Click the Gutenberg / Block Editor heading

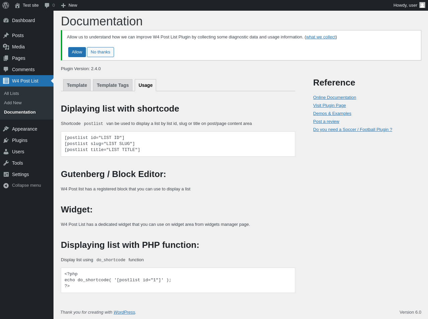coord(113,174)
